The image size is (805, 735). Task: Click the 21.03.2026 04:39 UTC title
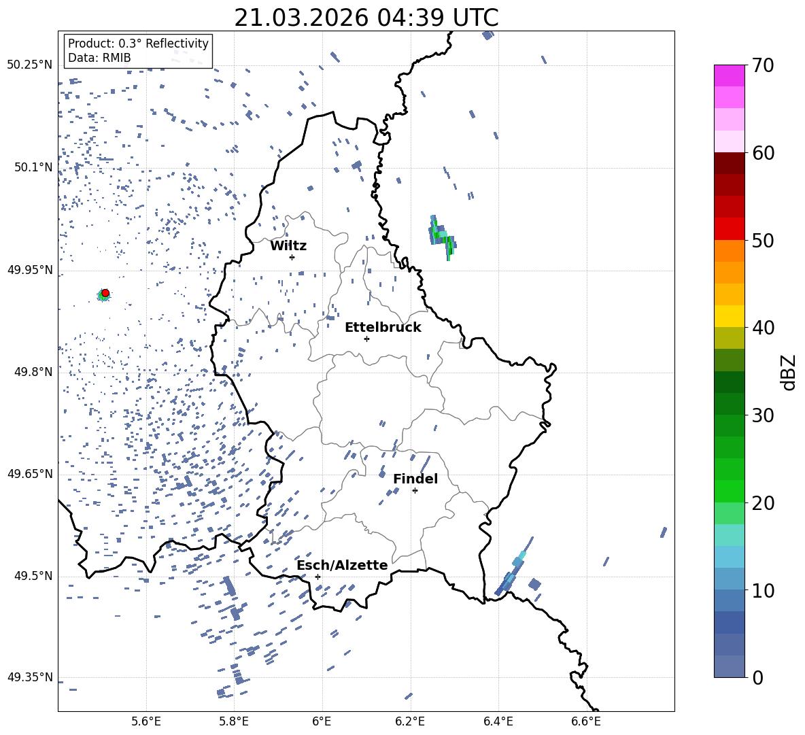click(366, 18)
